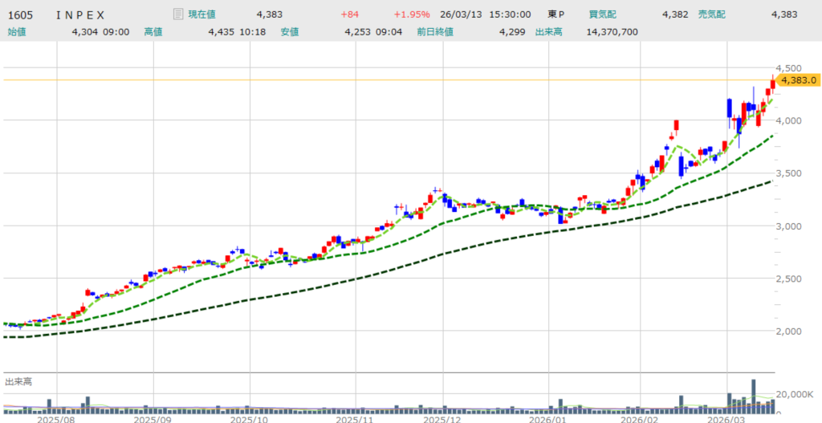
Task: Click the 出来高 volume panel title
Action: [18, 381]
